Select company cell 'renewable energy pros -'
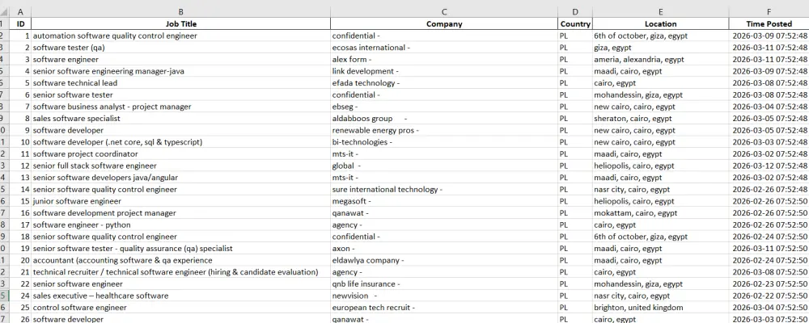The height and width of the screenshot is (323, 809). tap(444, 131)
